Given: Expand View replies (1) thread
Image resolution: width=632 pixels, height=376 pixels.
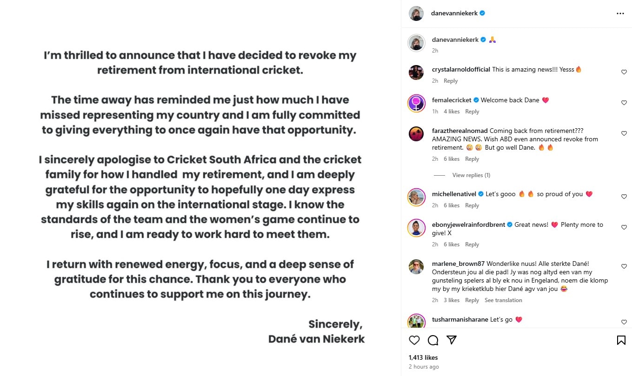Looking at the screenshot, I should coord(471,175).
